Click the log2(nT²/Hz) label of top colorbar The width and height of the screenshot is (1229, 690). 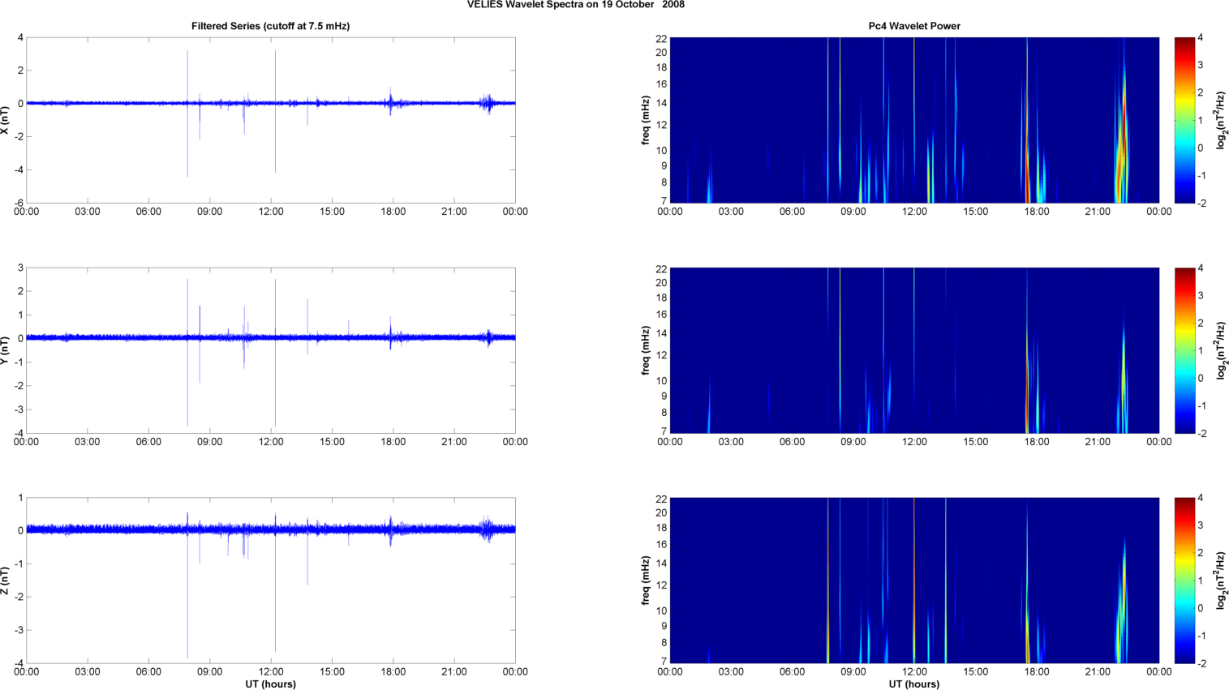[x=1221, y=120]
